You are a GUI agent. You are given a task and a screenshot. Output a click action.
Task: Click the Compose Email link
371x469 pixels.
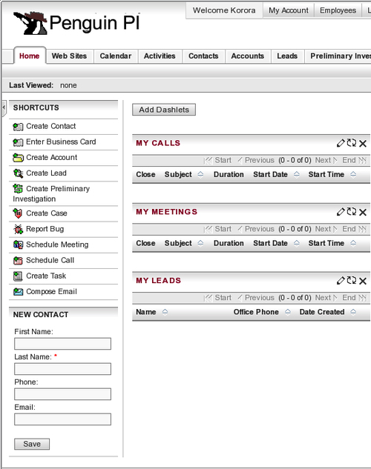tap(51, 292)
